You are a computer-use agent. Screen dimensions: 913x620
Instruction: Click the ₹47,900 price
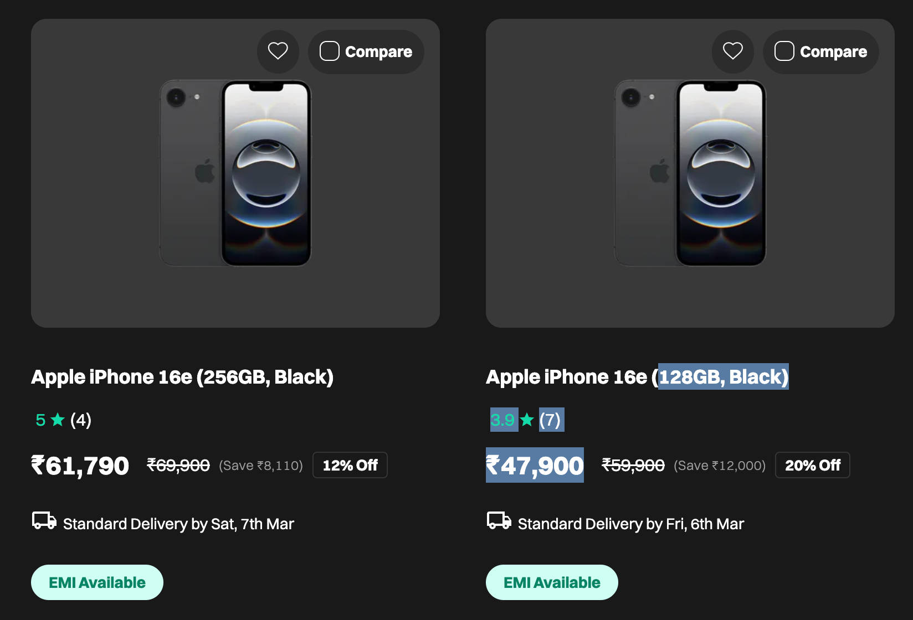pyautogui.click(x=535, y=466)
